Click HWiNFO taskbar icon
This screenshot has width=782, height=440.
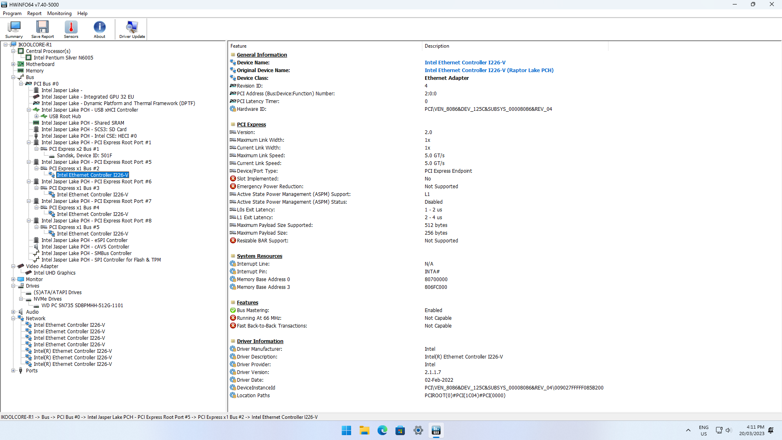pos(436,430)
